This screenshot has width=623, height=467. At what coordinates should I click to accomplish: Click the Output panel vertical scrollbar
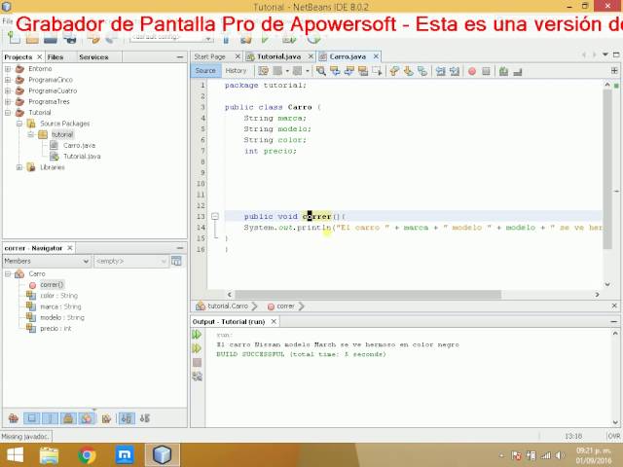click(x=615, y=377)
